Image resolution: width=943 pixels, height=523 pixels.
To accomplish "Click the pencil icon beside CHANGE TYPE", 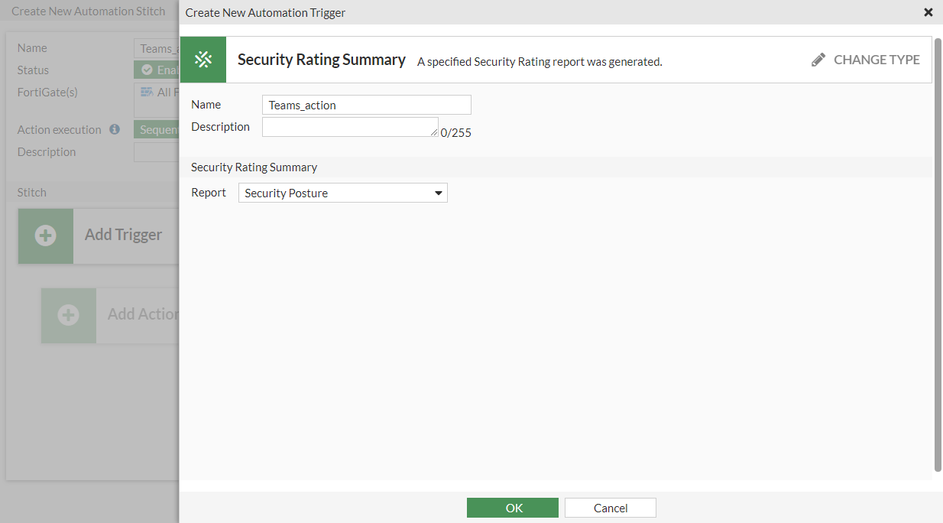I will click(818, 60).
